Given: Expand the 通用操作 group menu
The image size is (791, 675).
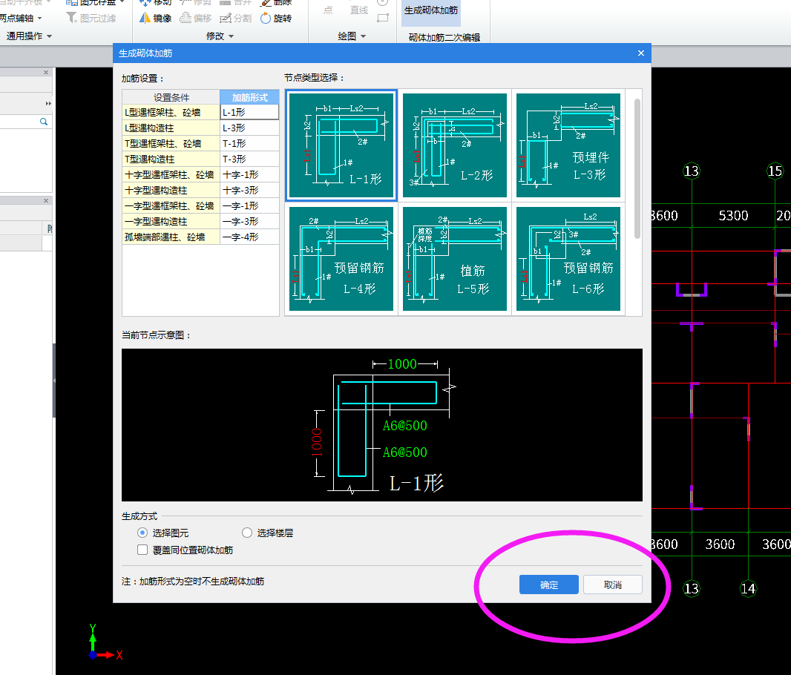Looking at the screenshot, I should [29, 36].
